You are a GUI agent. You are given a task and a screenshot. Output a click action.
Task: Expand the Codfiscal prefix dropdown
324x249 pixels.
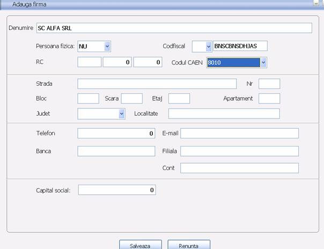208,47
